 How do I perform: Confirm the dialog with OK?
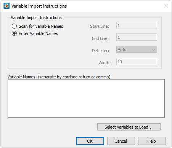pos(90,141)
